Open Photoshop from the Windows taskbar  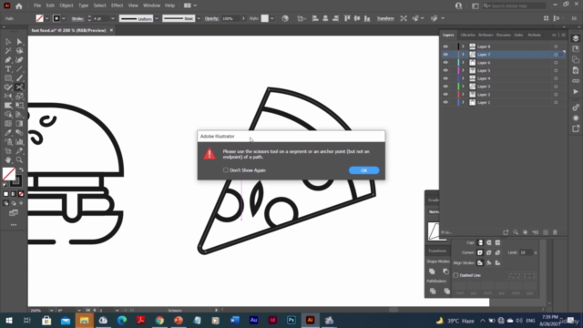point(291,320)
